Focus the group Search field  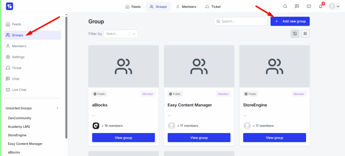[241, 21]
